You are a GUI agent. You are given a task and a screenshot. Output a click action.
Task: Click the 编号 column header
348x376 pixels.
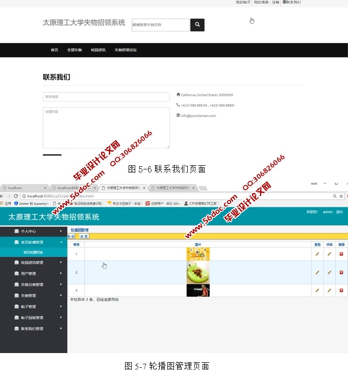(76, 244)
